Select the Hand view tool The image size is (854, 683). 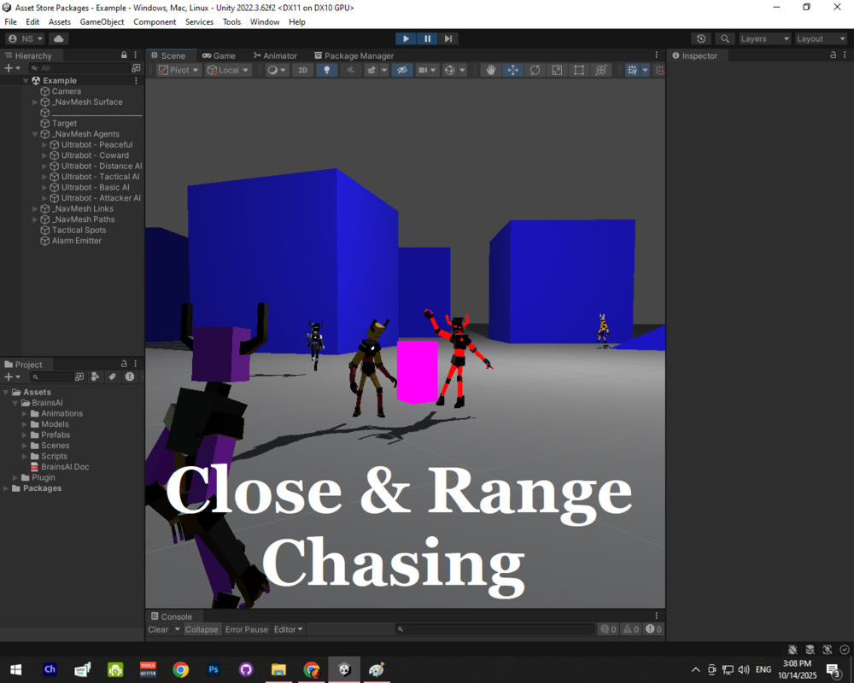491,70
